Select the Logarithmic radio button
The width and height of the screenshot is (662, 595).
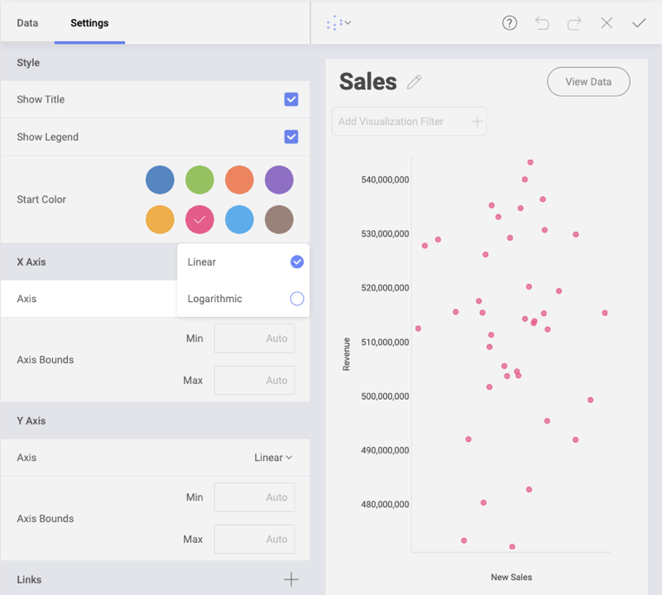pos(296,299)
